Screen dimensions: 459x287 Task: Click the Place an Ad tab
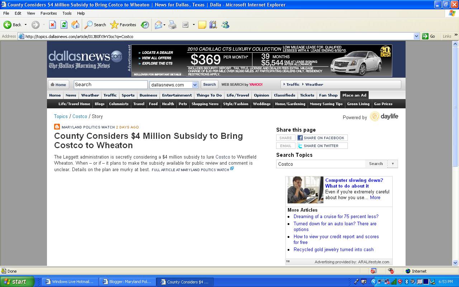(x=354, y=95)
